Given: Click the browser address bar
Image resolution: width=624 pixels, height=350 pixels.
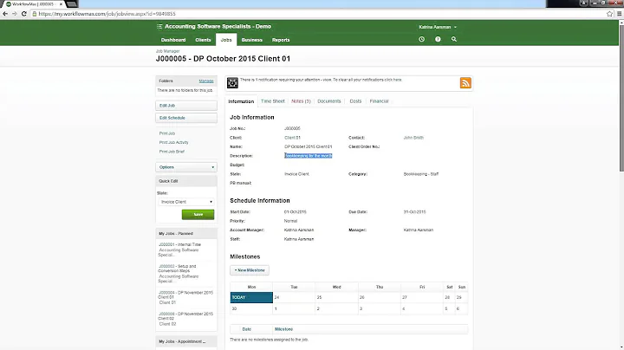Looking at the screenshot, I should (318, 14).
